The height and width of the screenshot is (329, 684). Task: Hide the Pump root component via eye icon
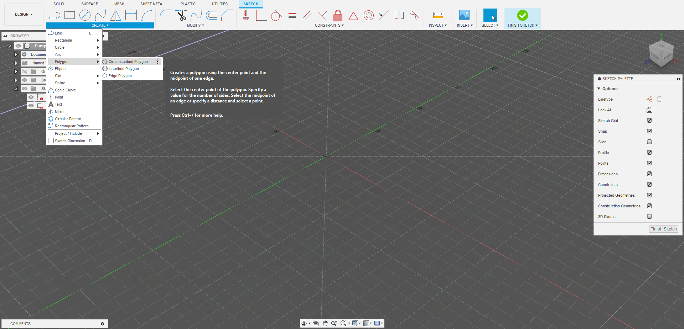click(18, 46)
